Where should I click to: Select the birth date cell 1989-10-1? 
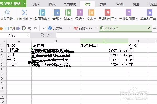click(104, 60)
